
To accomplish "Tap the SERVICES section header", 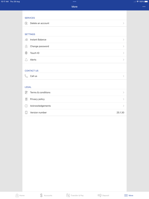I will [x=30, y=18].
